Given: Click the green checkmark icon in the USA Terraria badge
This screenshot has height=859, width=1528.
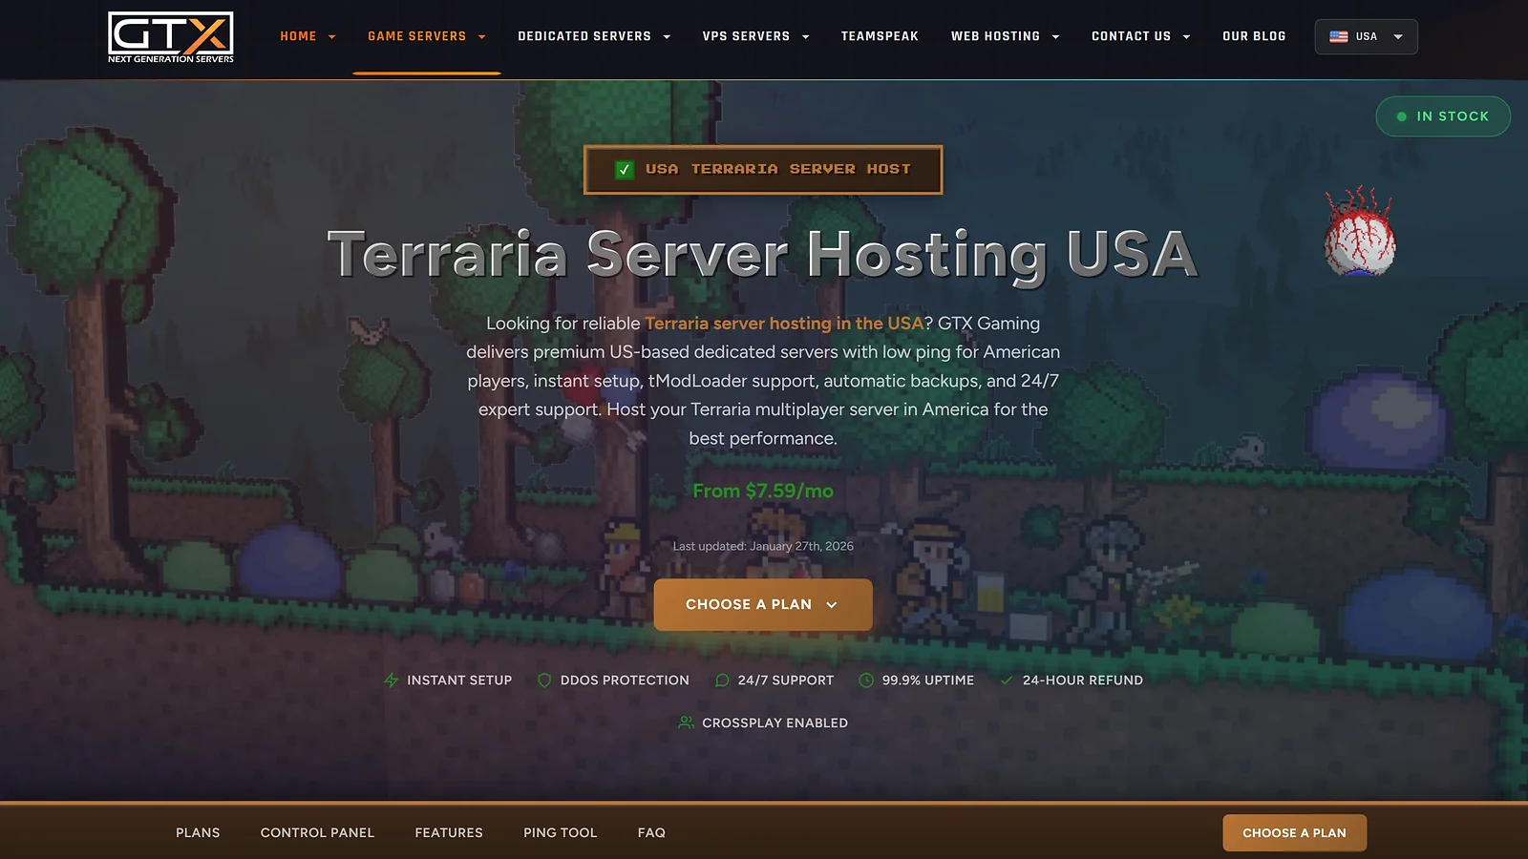Looking at the screenshot, I should click(x=625, y=170).
